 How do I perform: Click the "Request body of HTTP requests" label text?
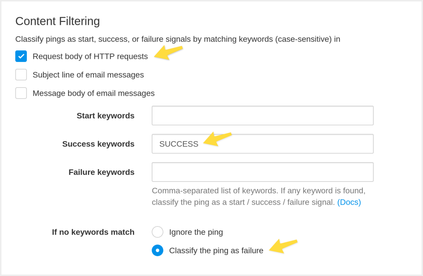click(90, 57)
